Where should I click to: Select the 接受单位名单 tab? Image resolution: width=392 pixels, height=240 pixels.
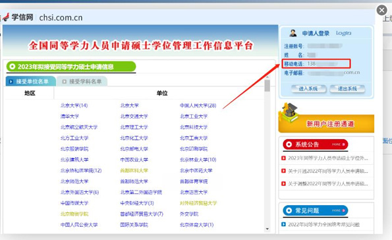[x=30, y=81]
